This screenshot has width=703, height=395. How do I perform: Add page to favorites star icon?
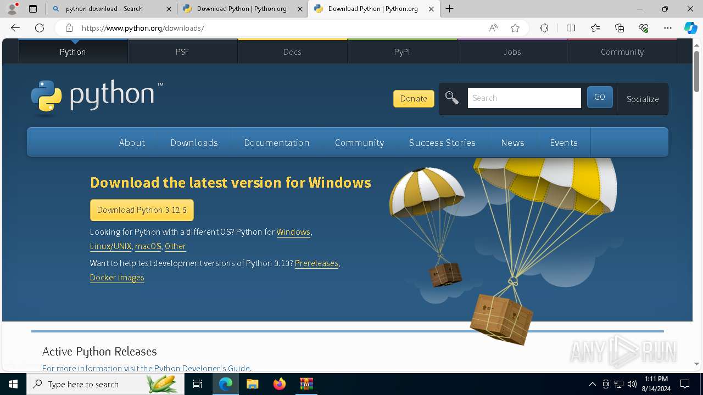click(x=515, y=28)
